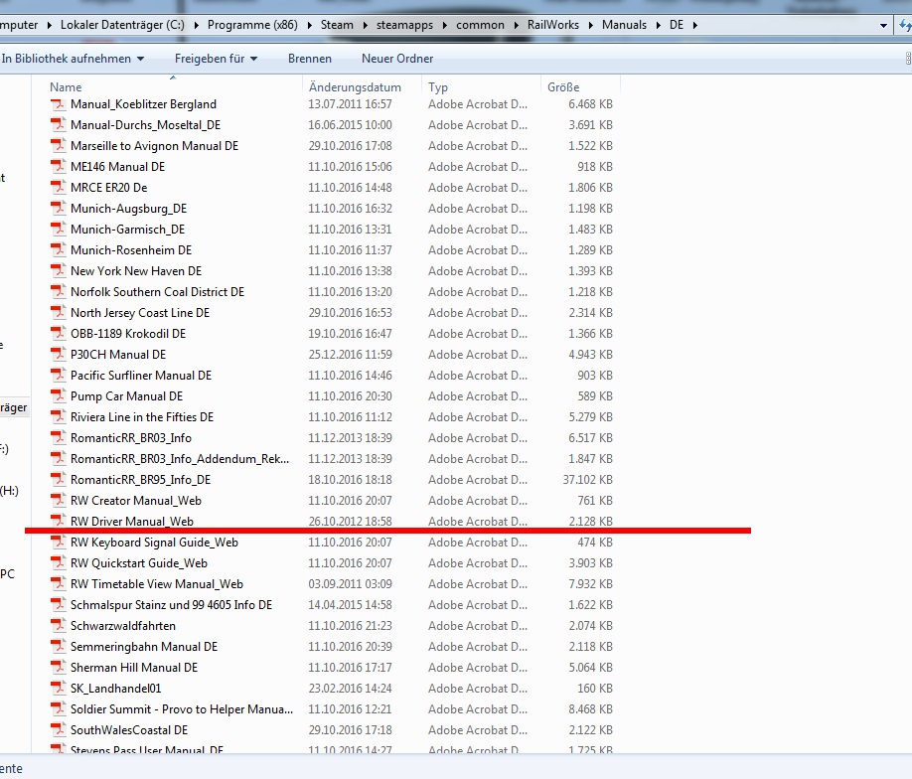Select PDF icon of OBB-1189 Krokodil DE
The width and height of the screenshot is (912, 779).
coord(58,334)
